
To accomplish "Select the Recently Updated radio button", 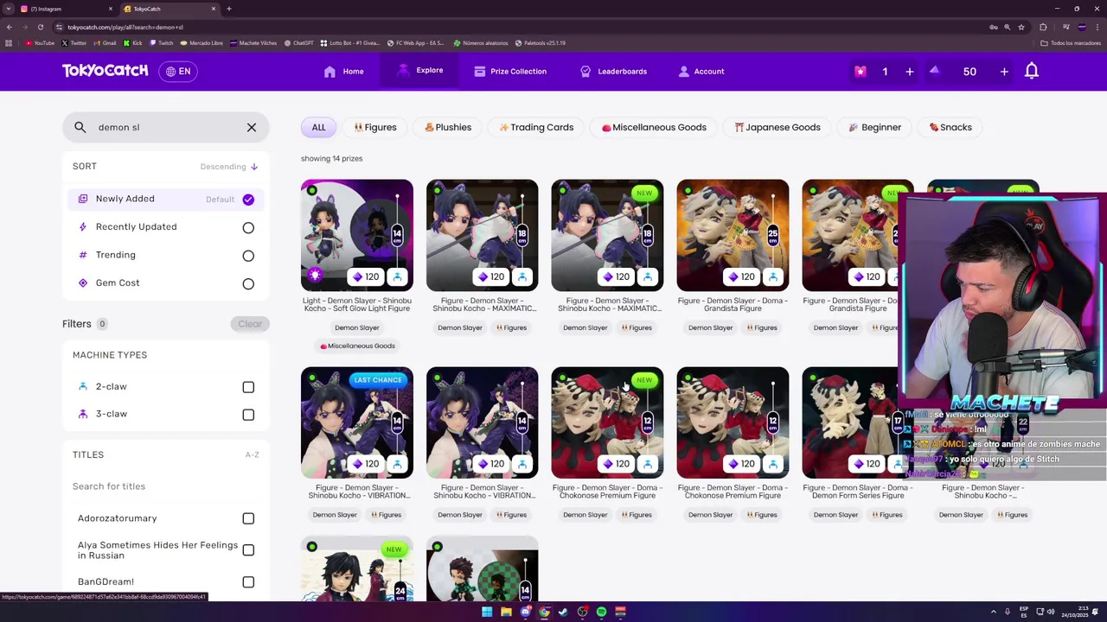I will click(x=248, y=227).
